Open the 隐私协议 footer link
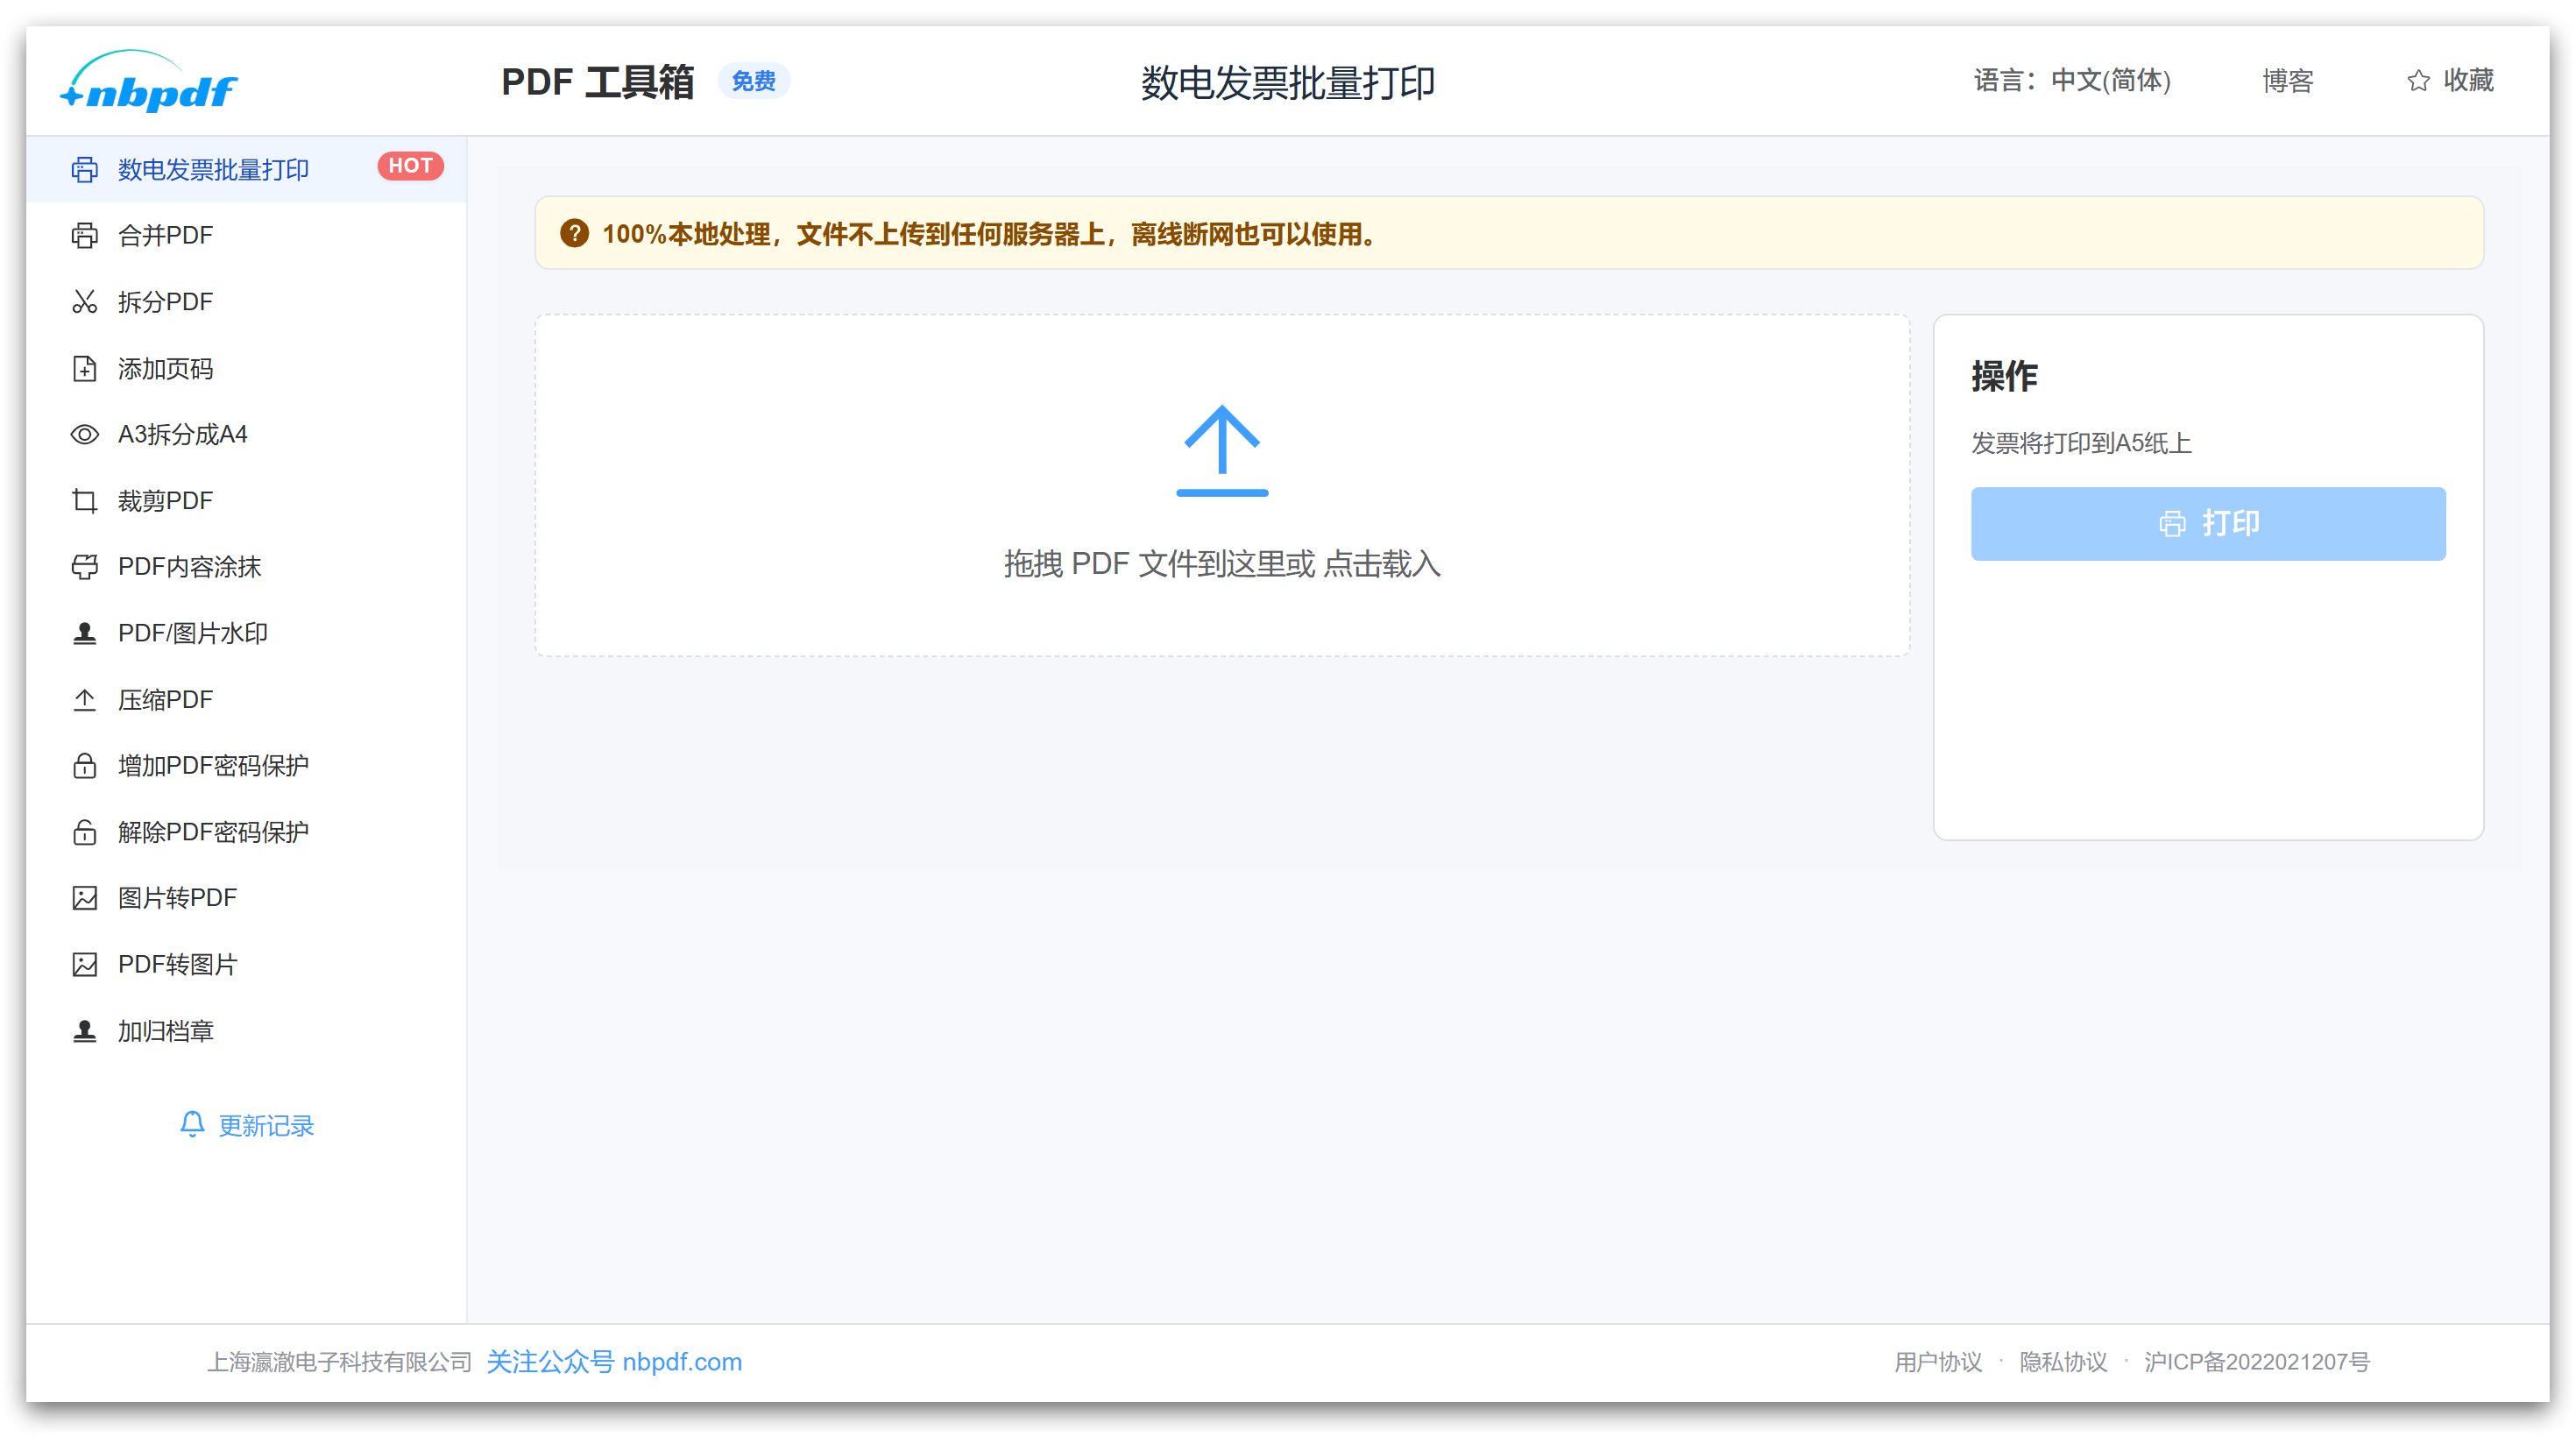The height and width of the screenshot is (1437, 2576). (x=2063, y=1362)
